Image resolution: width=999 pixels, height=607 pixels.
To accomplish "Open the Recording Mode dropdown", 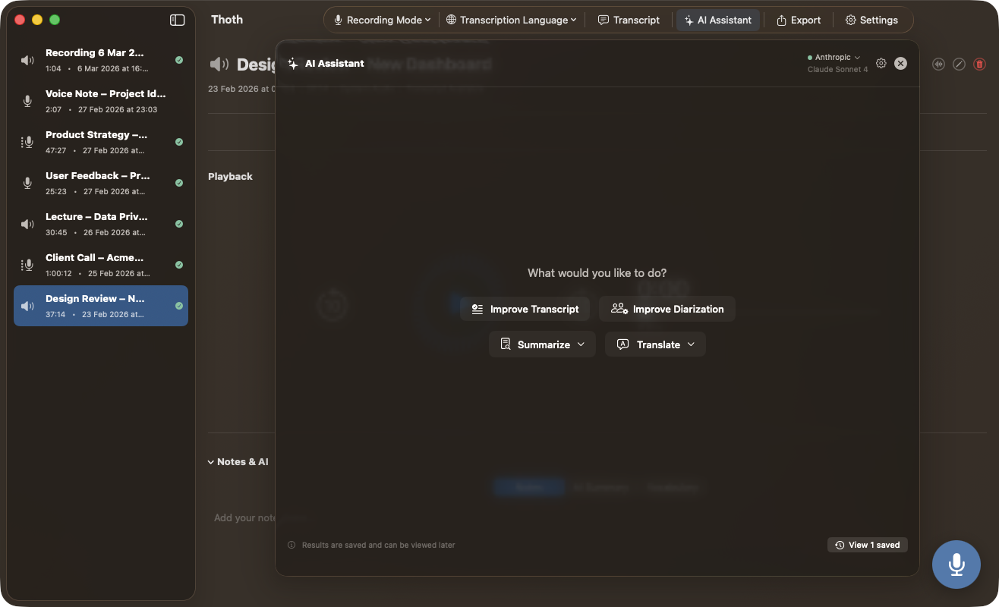I will (x=382, y=20).
